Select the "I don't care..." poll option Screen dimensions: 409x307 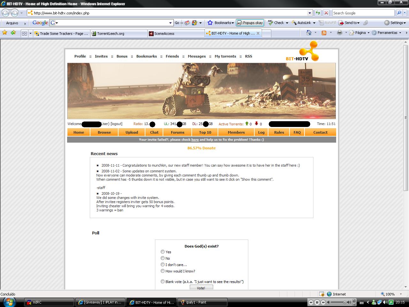click(x=163, y=264)
